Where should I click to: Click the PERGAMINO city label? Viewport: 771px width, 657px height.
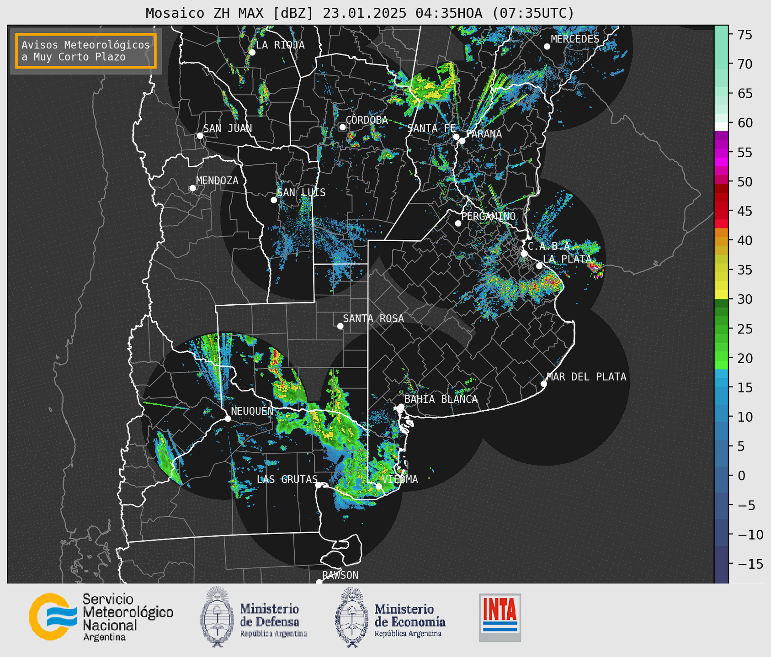coord(488,216)
